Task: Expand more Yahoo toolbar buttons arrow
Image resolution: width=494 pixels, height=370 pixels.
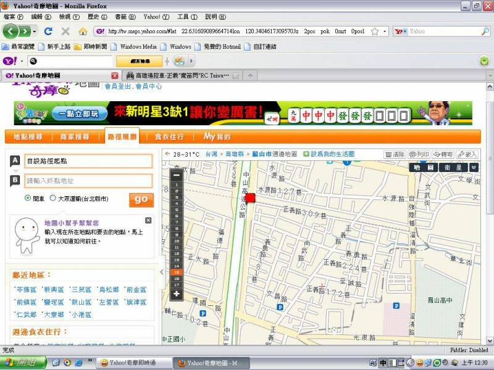Action: coord(191,60)
